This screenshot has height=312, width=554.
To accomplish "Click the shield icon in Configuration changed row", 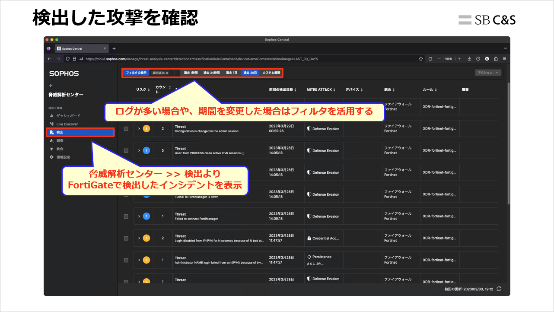I will click(x=309, y=129).
